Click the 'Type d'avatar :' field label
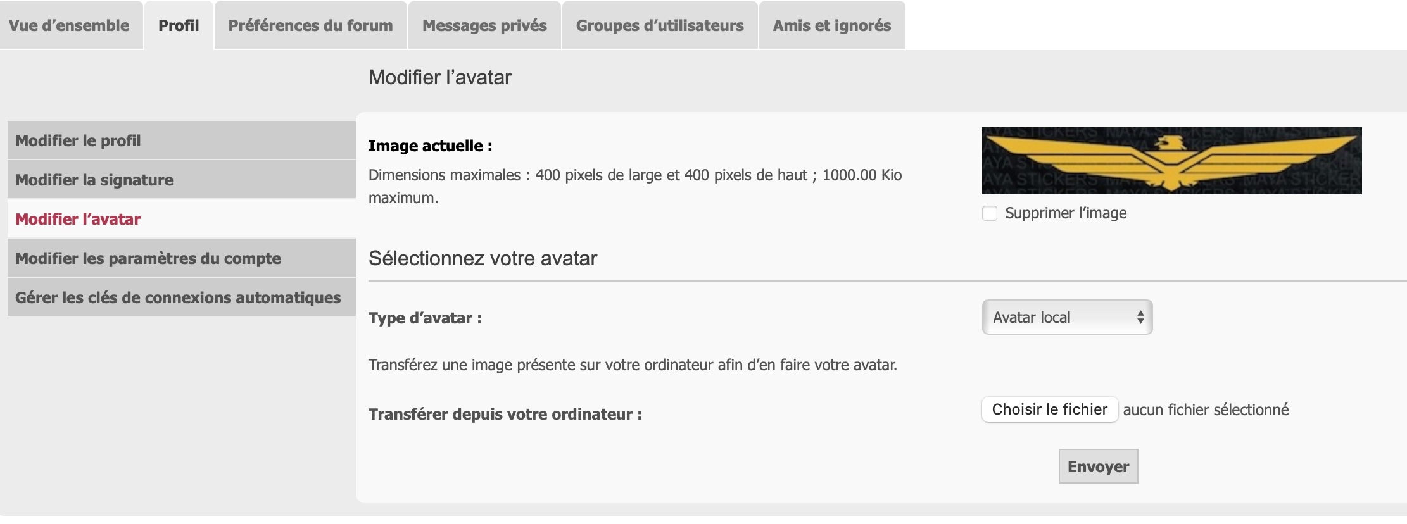Screen dimensions: 1407x524 click(x=425, y=318)
